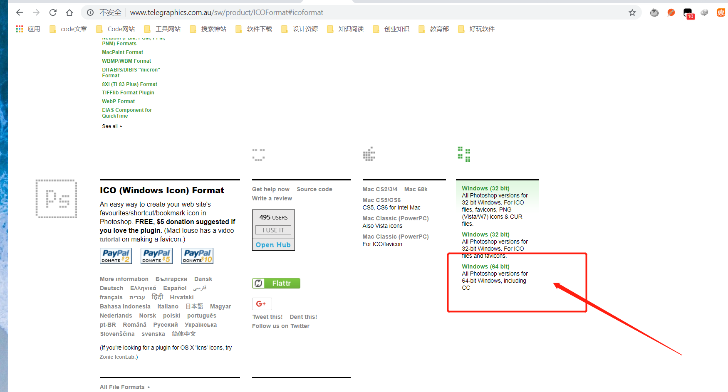Viewport: 728px width, 392px height.
Task: Click the grey dotted face icon
Action: click(258, 155)
